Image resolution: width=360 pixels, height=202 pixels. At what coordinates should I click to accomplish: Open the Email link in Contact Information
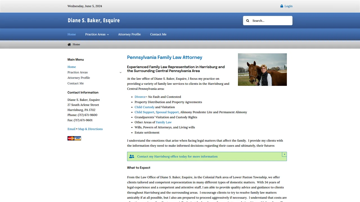(x=71, y=129)
